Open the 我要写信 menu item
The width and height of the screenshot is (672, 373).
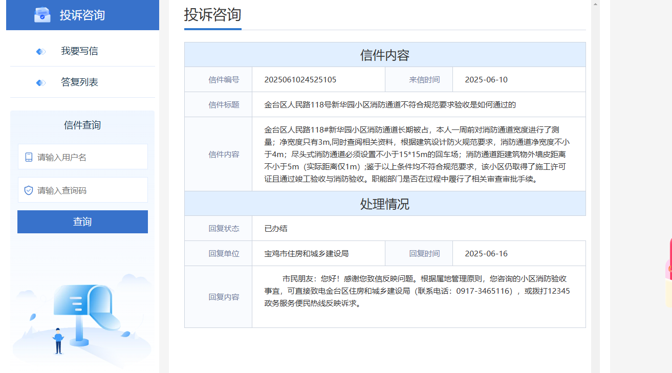coord(79,51)
